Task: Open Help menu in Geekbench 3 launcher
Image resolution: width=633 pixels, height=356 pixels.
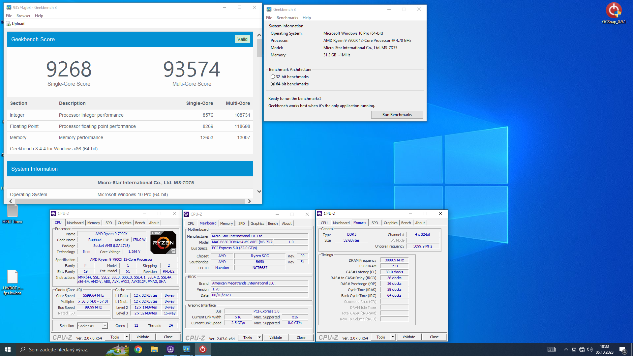Action: point(307,18)
